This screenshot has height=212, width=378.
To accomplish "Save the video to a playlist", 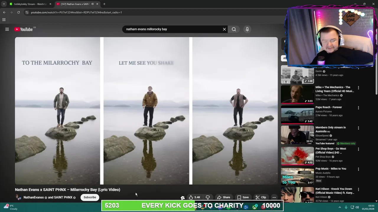I will point(243,197).
